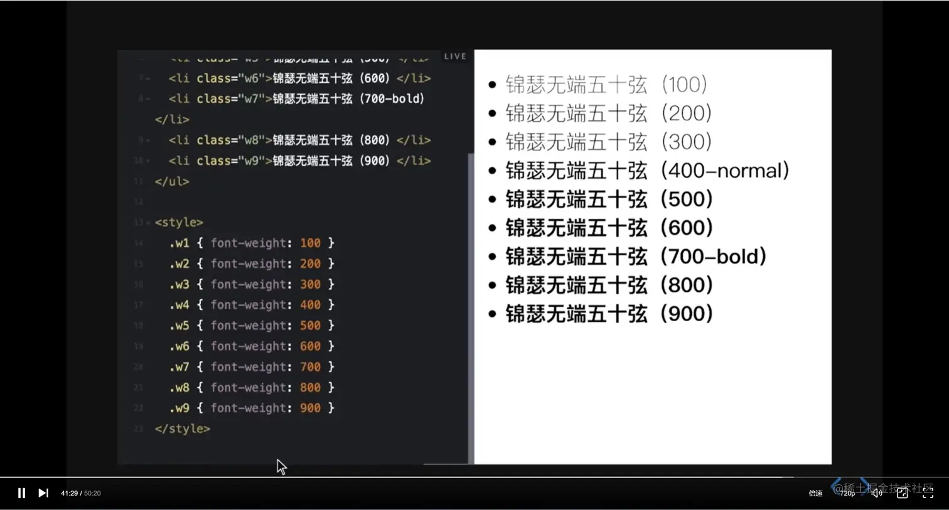Select the code line with class="w8"
The height and width of the screenshot is (510, 949).
pyautogui.click(x=299, y=140)
